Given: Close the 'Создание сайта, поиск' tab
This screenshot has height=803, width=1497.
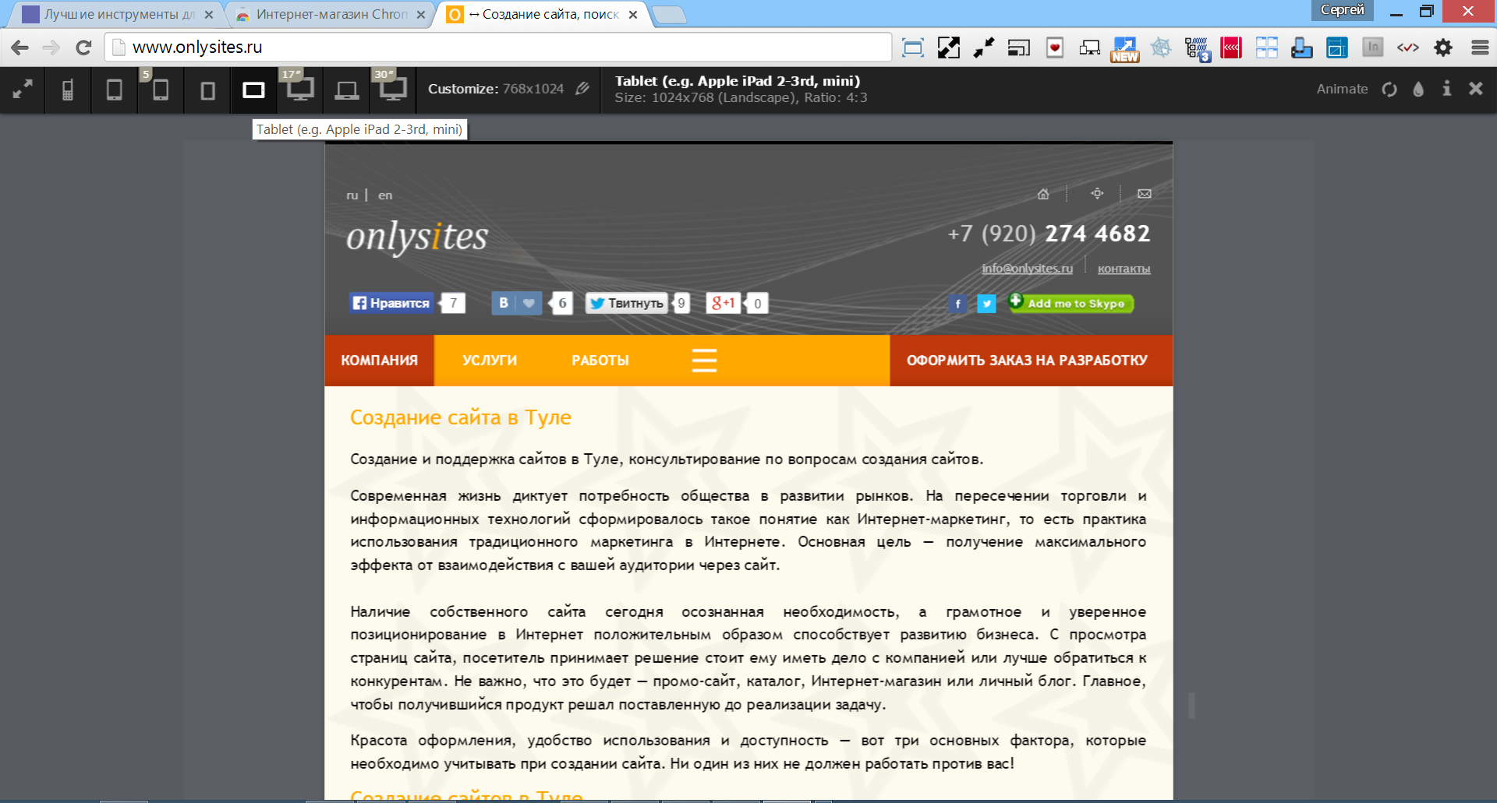Looking at the screenshot, I should pyautogui.click(x=633, y=14).
